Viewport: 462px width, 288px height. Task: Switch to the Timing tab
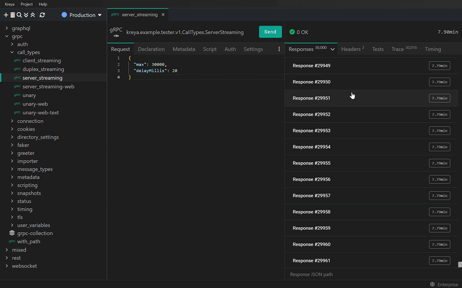point(432,49)
